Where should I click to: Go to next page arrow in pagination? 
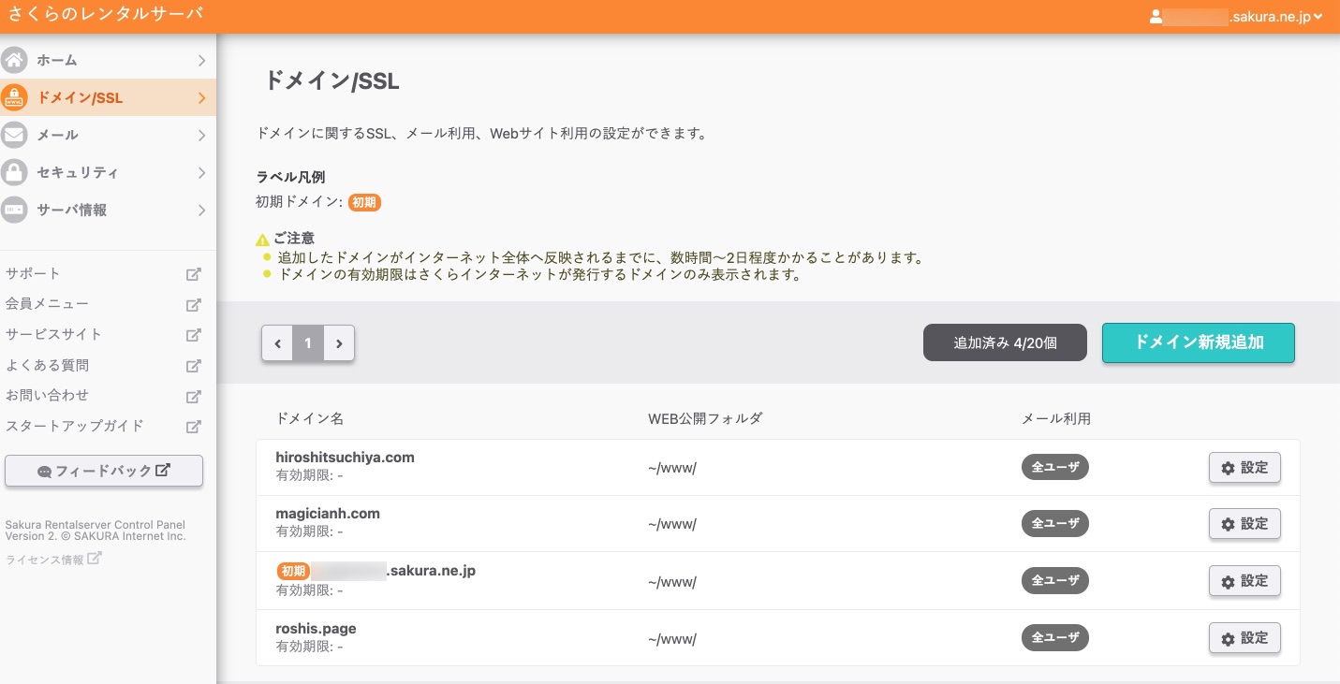[x=339, y=343]
